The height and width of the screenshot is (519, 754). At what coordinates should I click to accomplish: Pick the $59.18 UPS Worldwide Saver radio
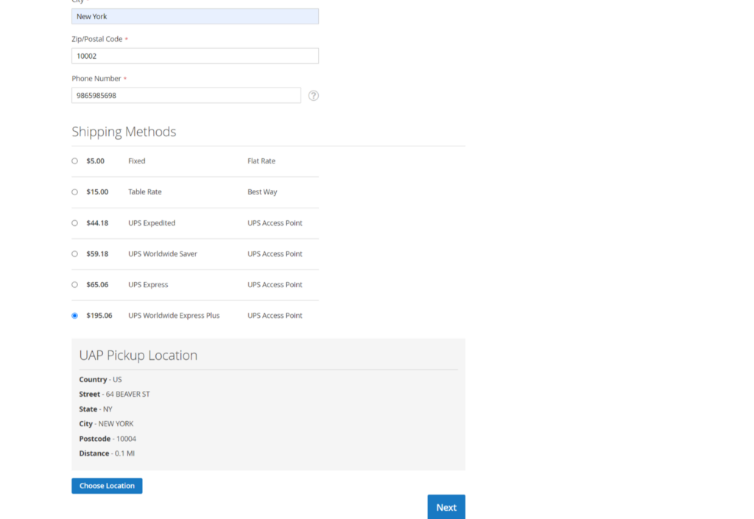74,254
